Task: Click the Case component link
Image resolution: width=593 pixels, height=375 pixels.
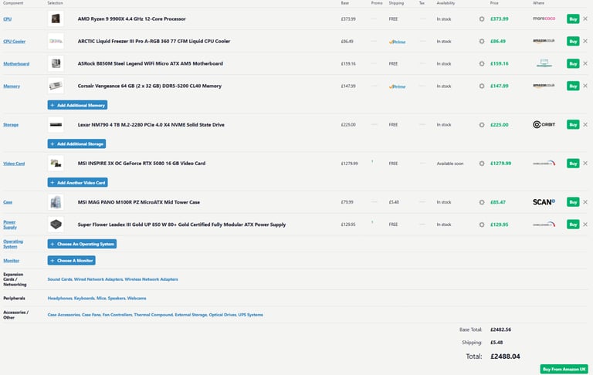Action: (x=8, y=202)
